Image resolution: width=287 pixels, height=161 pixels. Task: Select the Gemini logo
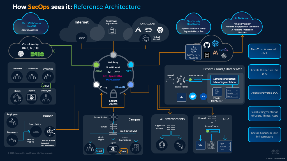pos(223,50)
